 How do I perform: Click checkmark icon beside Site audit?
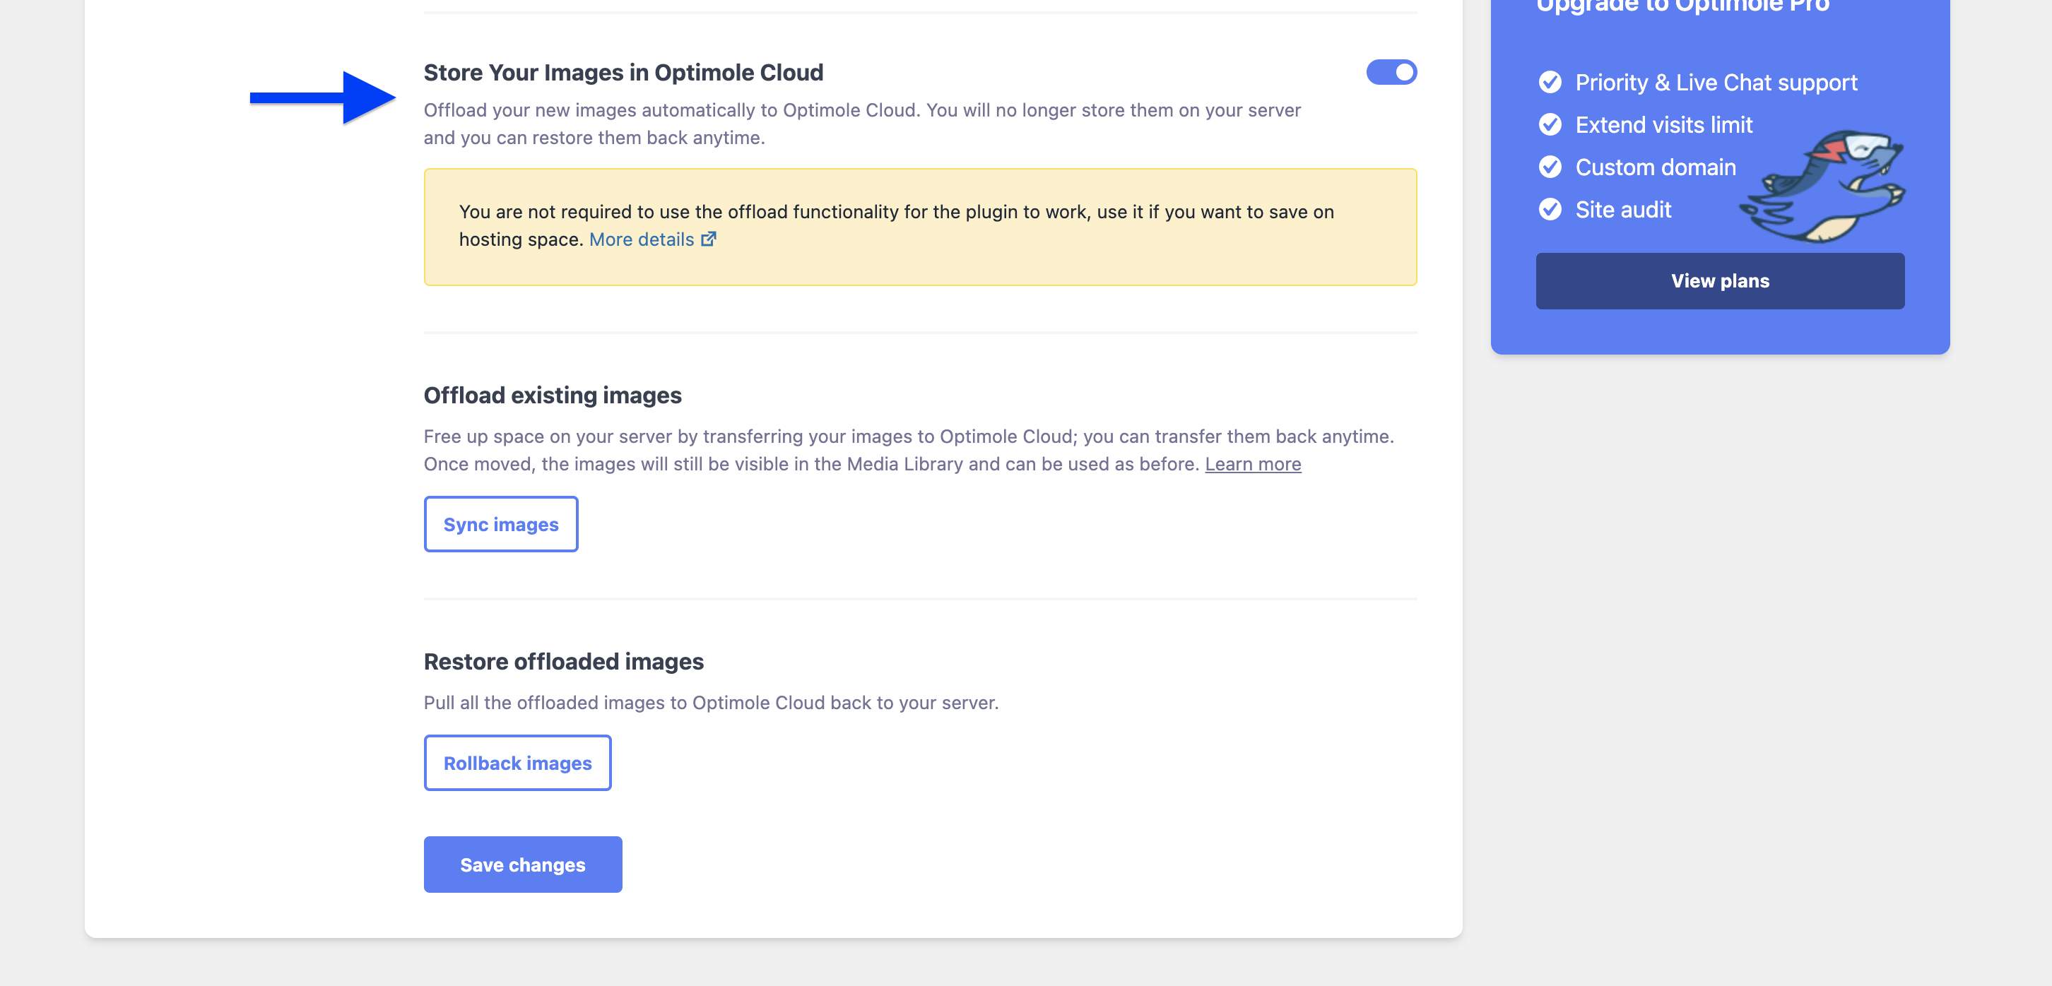click(1550, 210)
